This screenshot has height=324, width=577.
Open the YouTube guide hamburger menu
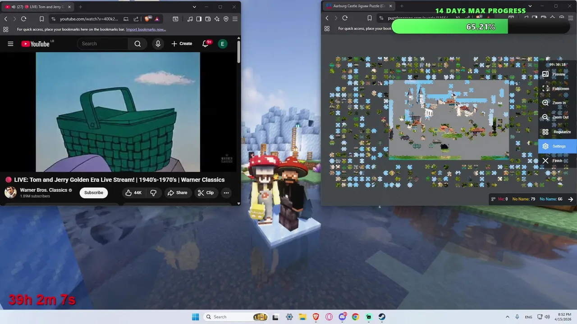tap(10, 44)
